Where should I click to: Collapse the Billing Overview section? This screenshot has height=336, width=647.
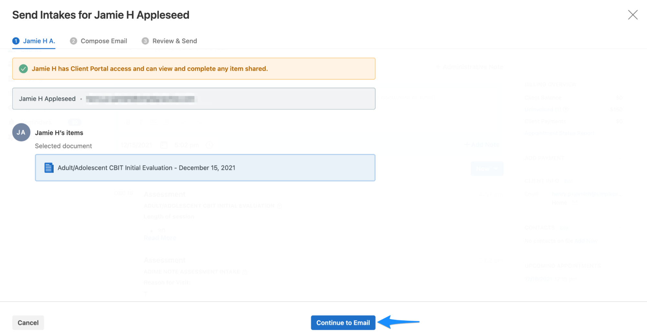[620, 85]
